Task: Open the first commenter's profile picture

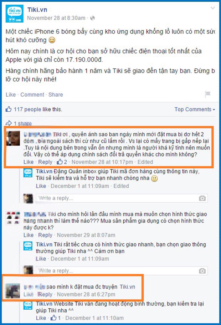Action: tap(13, 138)
